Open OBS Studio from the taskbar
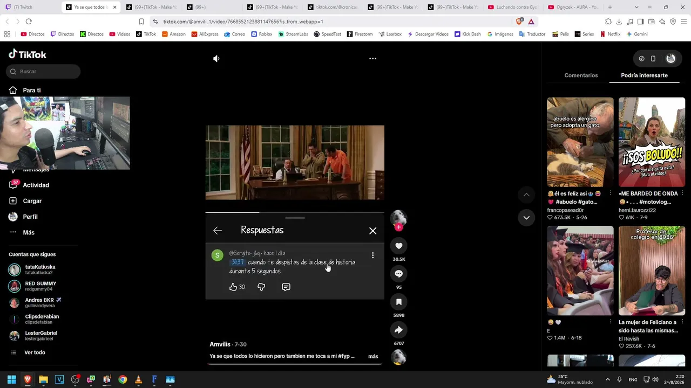 pyautogui.click(x=75, y=379)
